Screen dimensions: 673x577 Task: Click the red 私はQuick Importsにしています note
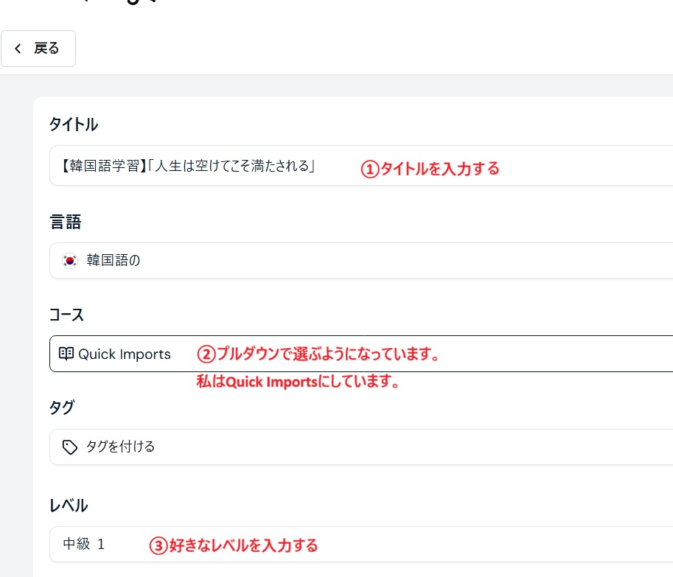(298, 382)
